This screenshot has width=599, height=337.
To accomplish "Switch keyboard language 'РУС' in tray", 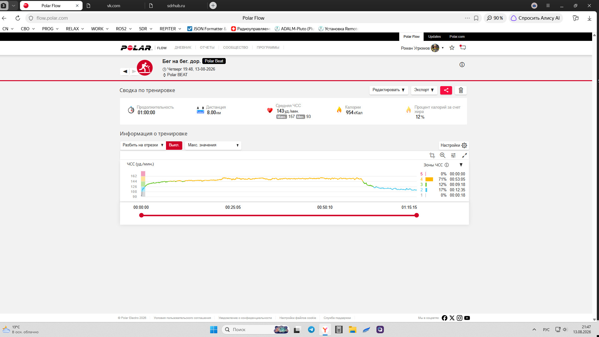I will [546, 330].
